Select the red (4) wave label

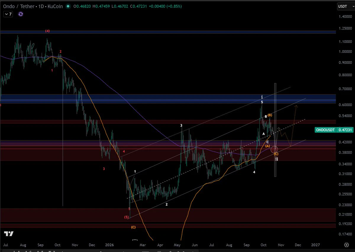click(47, 31)
